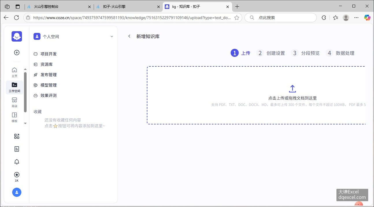The image size is (374, 207).
Task: Close the 火山引擎控制台 tab
Action: (89, 7)
